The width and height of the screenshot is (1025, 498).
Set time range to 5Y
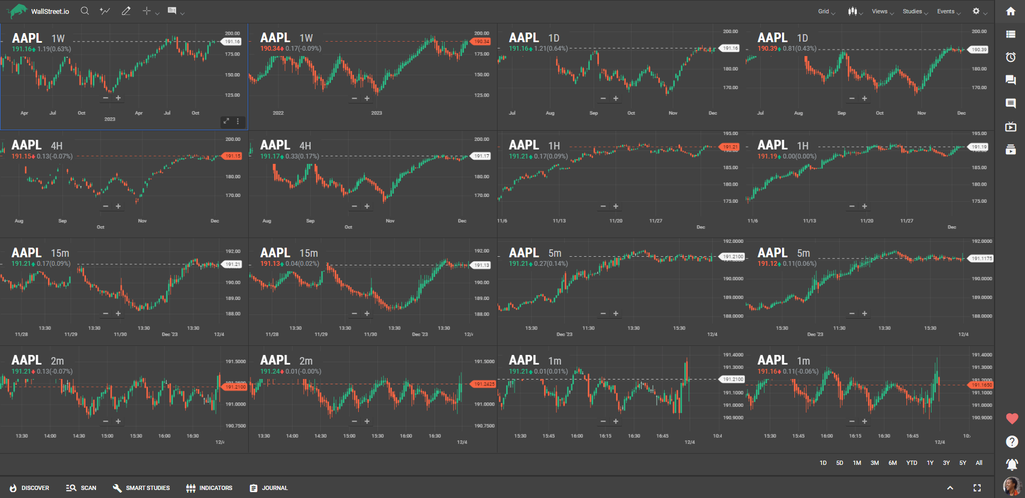click(963, 463)
